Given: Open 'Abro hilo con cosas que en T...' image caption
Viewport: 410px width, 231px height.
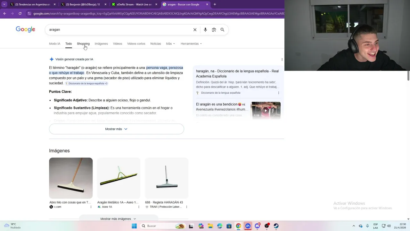Looking at the screenshot, I should [x=70, y=202].
